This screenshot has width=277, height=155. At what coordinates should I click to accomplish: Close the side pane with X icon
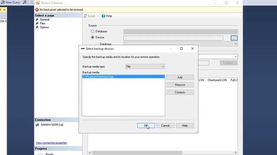pyautogui.click(x=4, y=9)
